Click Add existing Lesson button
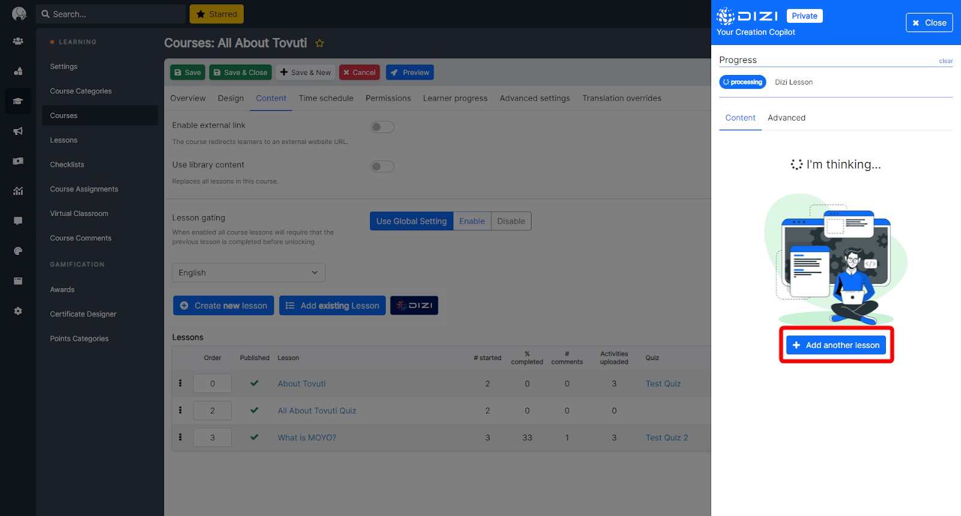The width and height of the screenshot is (961, 516). [332, 305]
